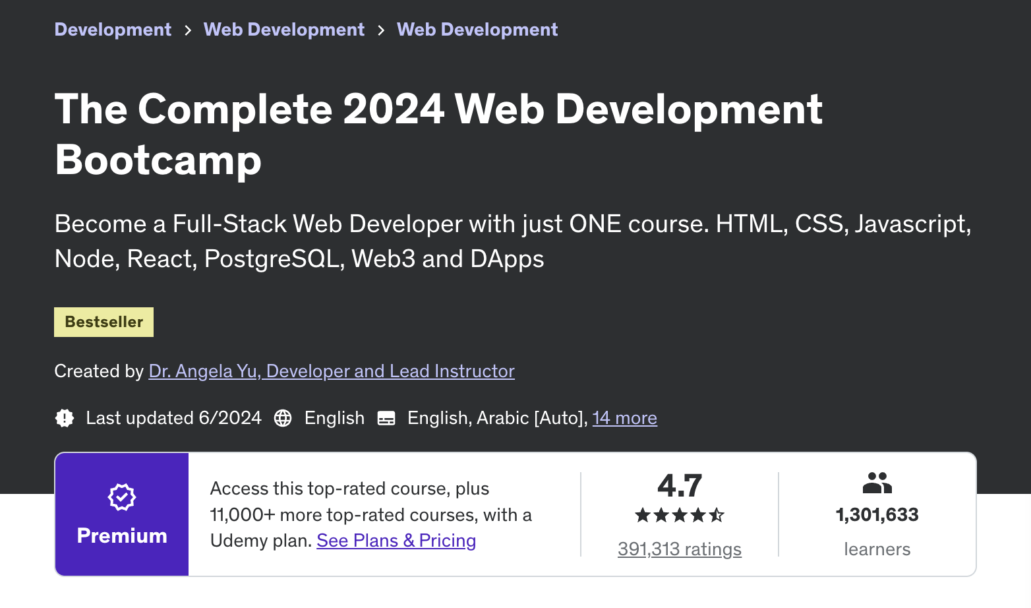Click the 'English, Arabic [Auto]' subtitles text

pos(498,418)
